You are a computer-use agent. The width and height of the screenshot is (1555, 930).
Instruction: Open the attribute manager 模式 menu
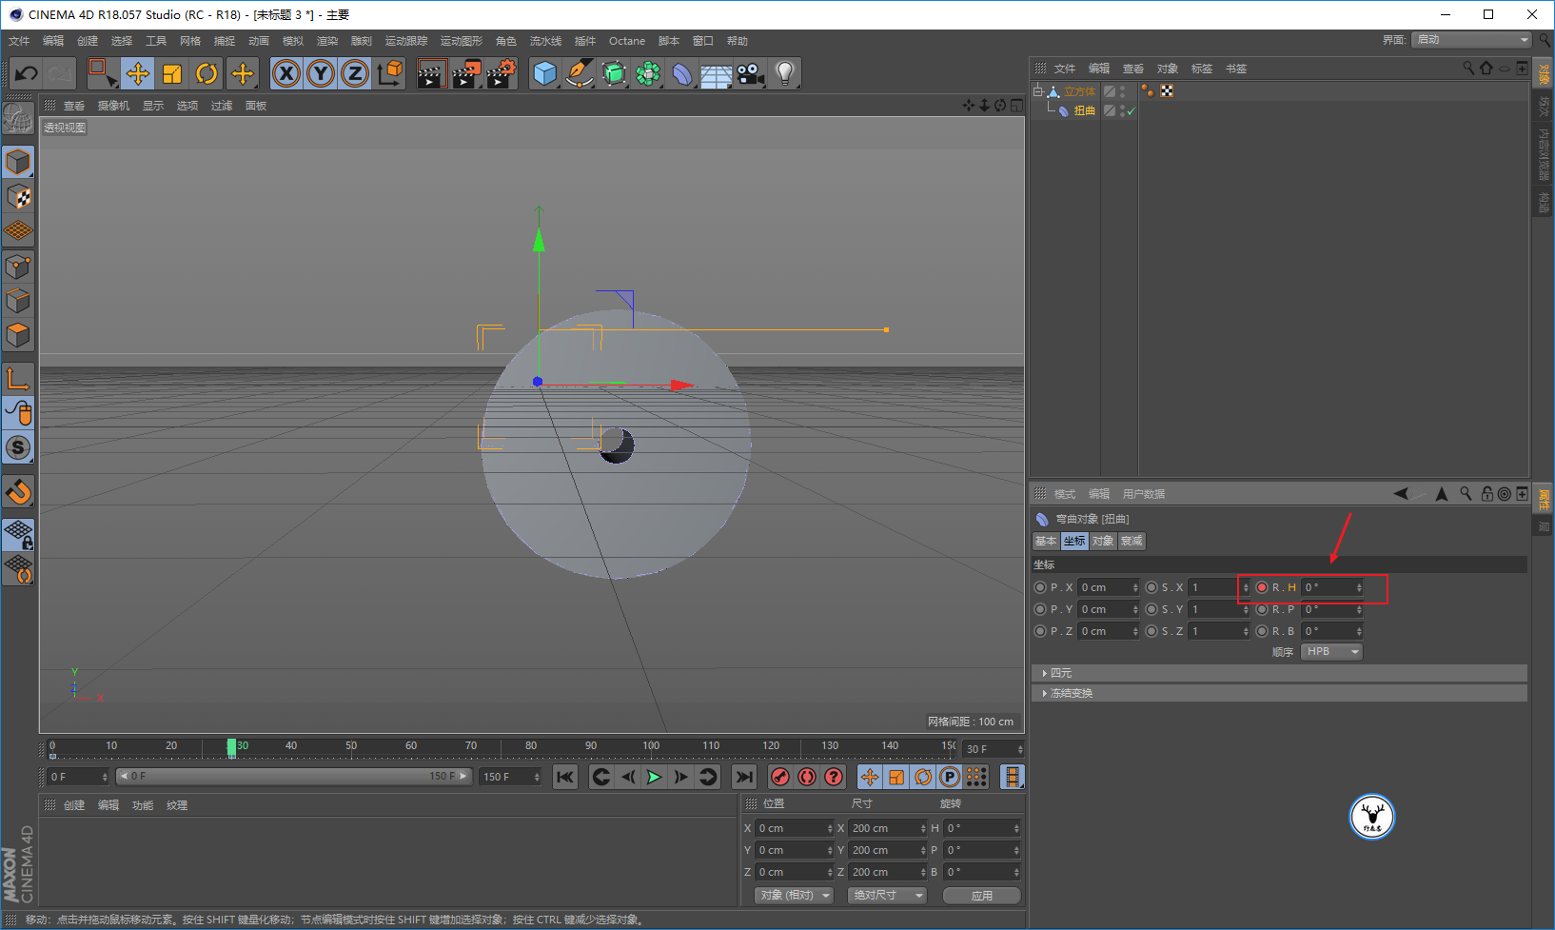point(1065,494)
